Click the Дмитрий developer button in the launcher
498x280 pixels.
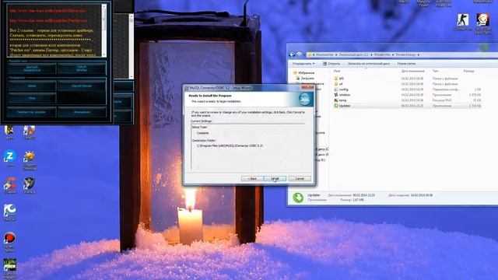pyautogui.click(x=32, y=68)
